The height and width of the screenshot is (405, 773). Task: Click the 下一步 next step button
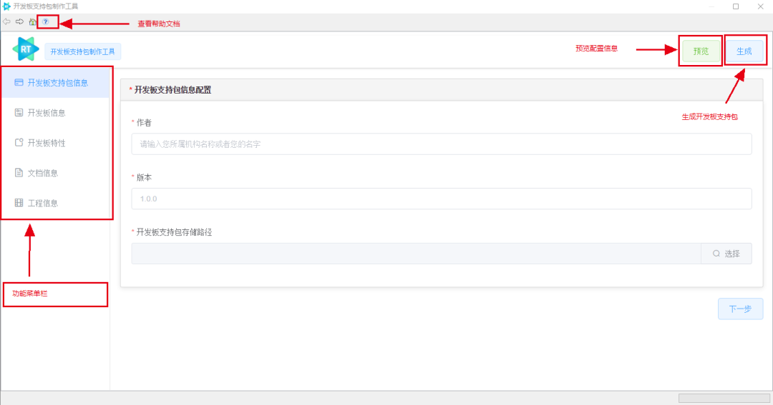pos(741,309)
